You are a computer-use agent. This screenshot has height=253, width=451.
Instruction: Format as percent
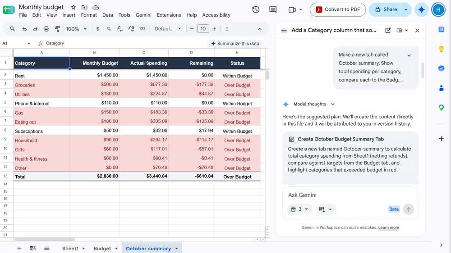coord(109,29)
